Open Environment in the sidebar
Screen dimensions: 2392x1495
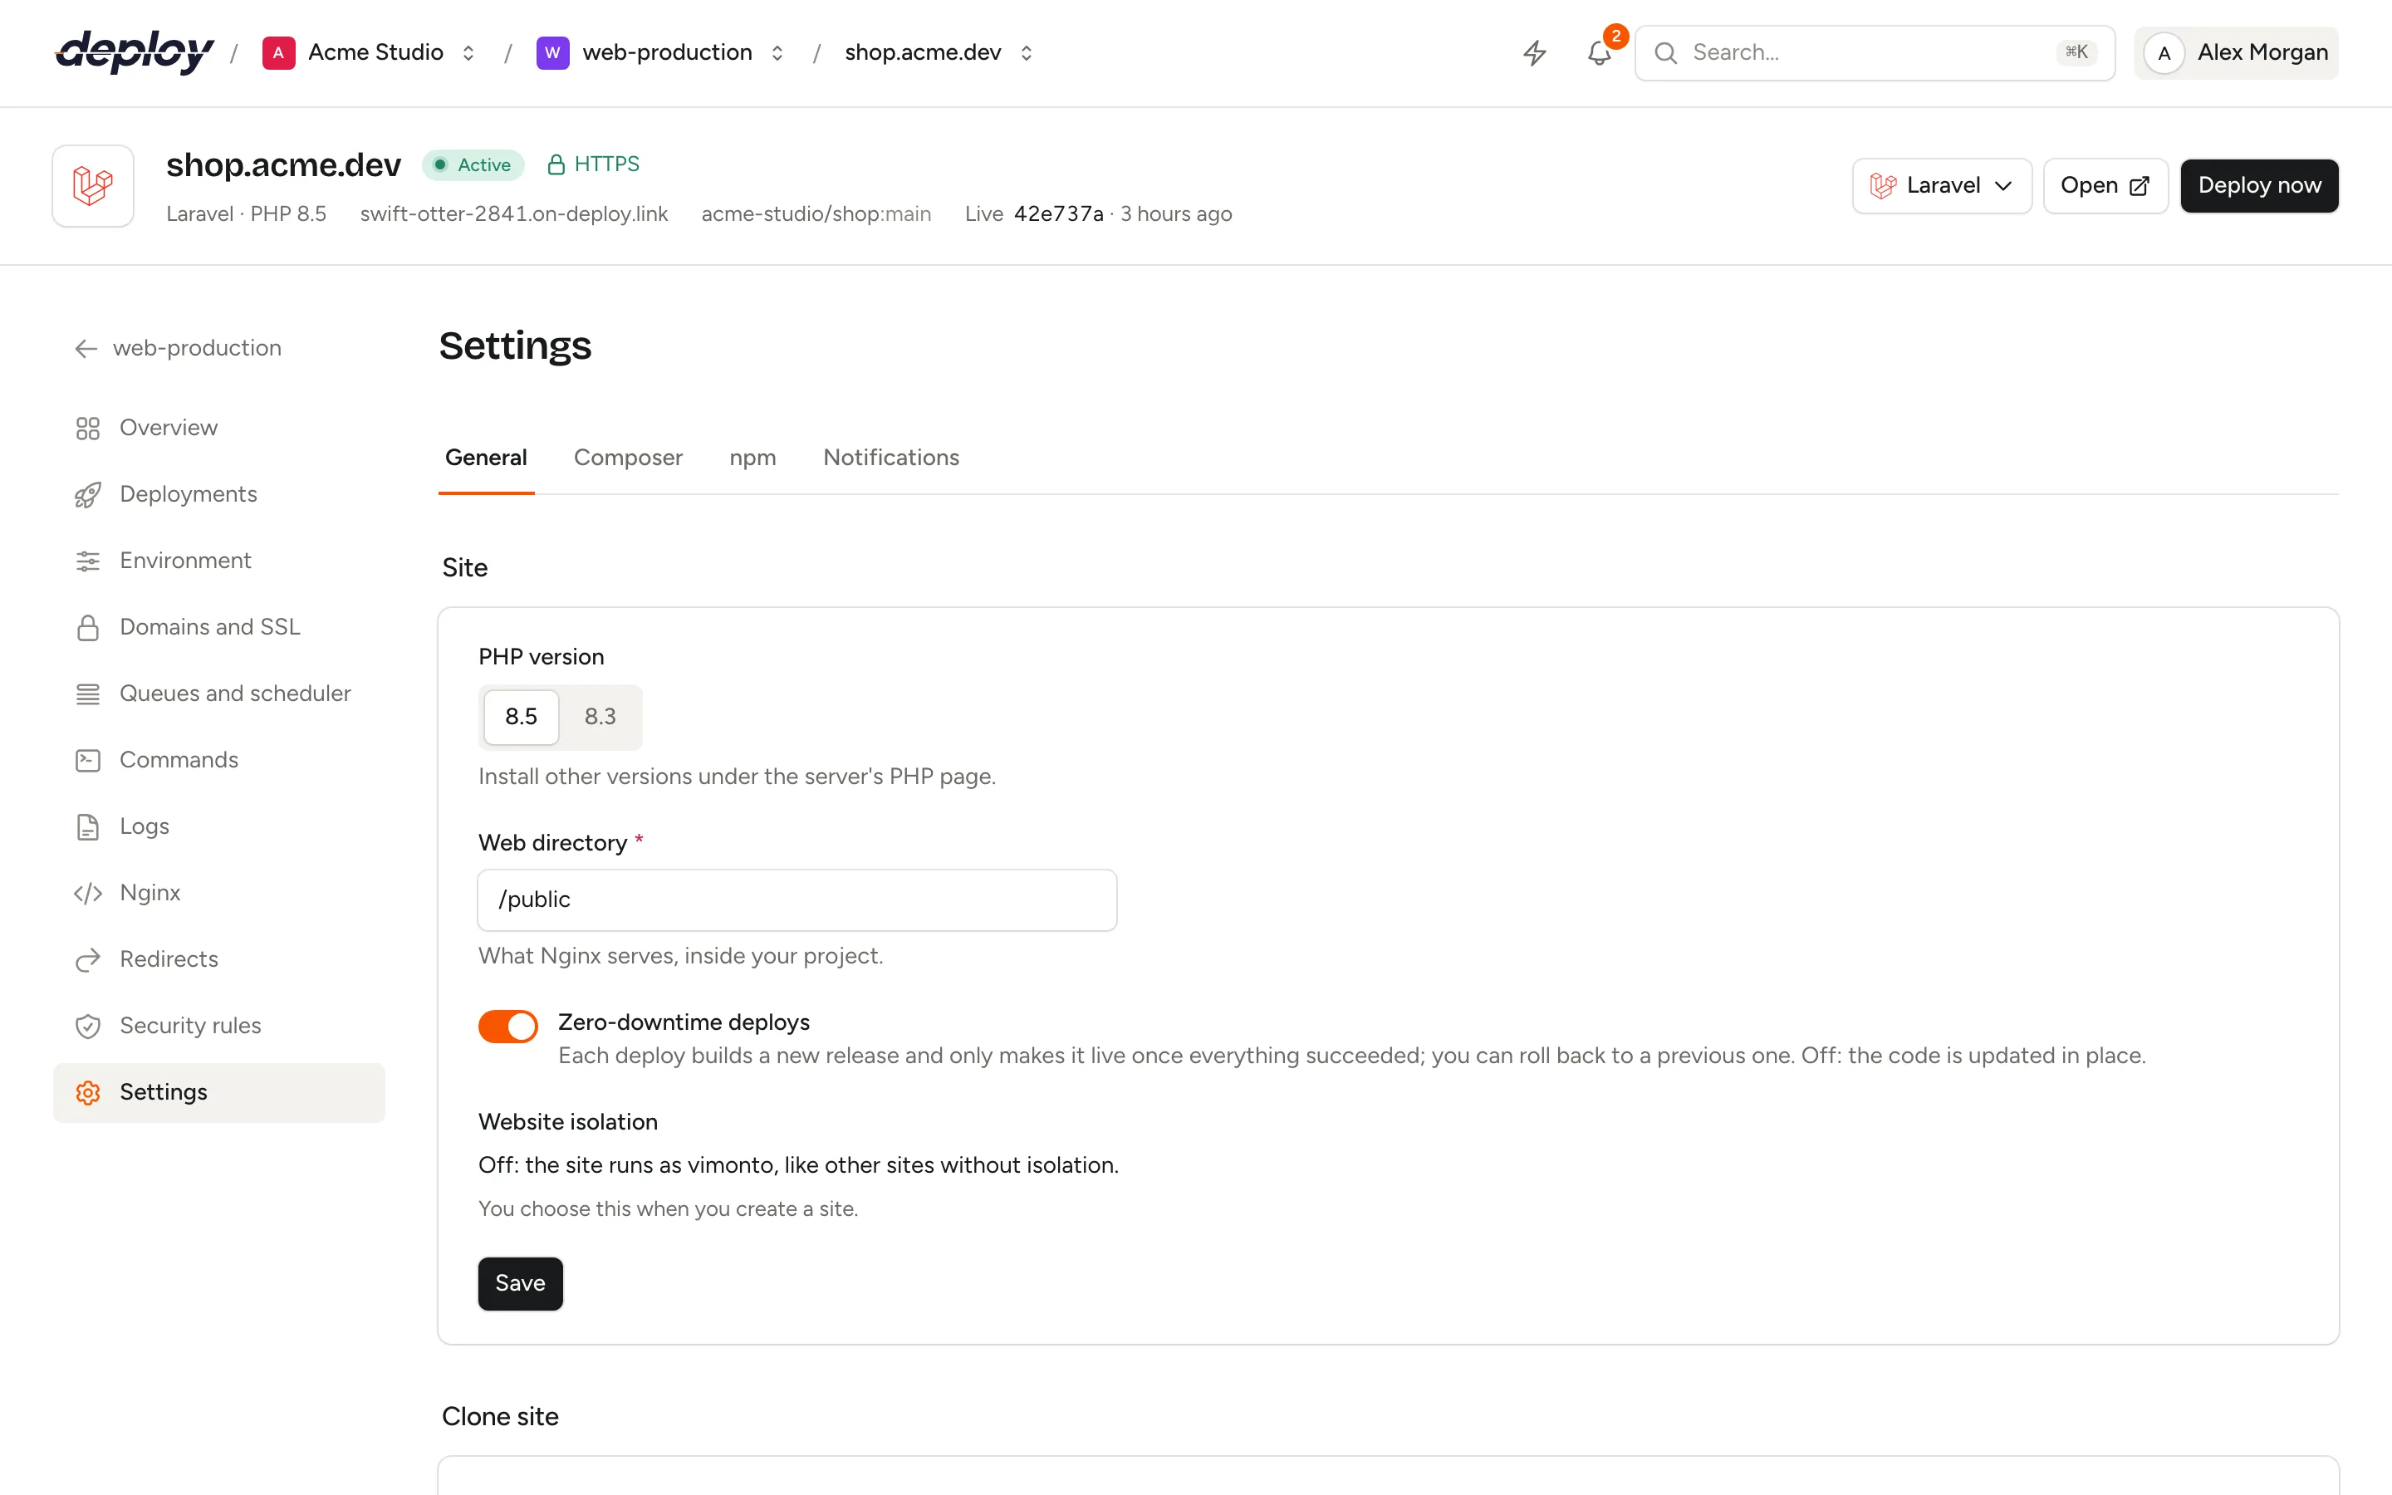point(219,561)
